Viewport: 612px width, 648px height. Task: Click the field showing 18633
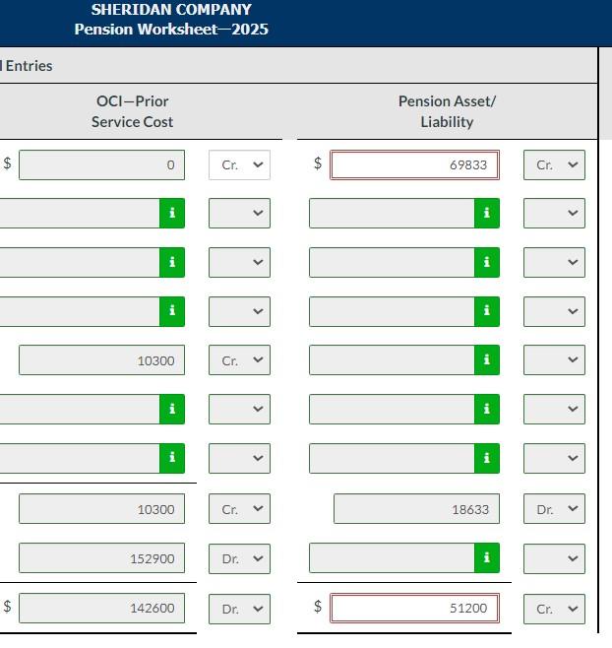416,509
